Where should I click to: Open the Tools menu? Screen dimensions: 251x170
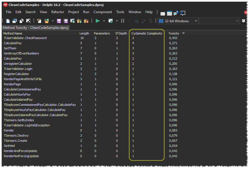click(120, 12)
